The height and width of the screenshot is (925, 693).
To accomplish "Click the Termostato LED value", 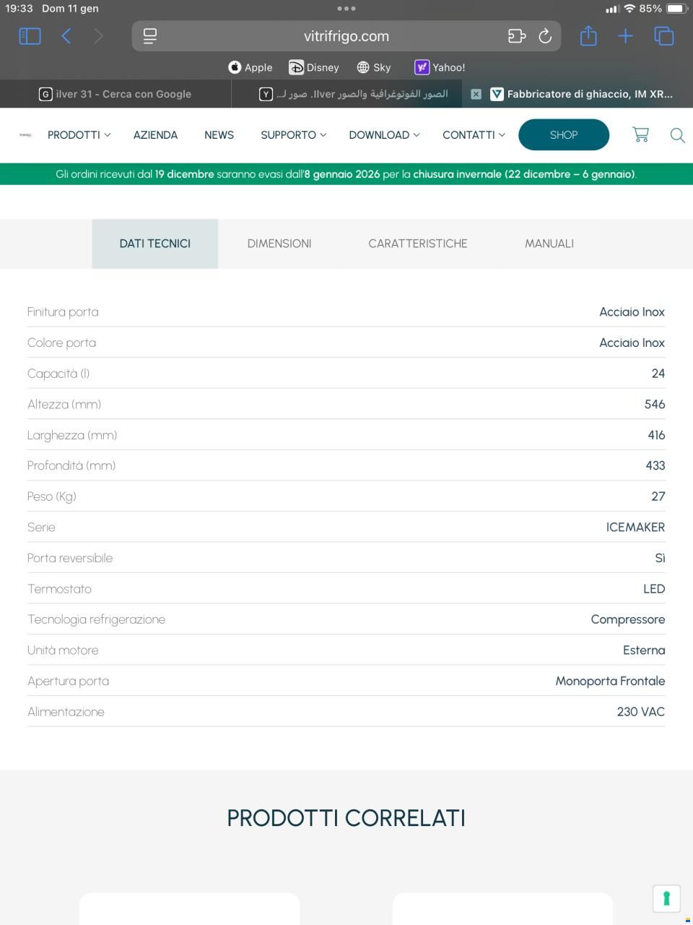I will 654,589.
